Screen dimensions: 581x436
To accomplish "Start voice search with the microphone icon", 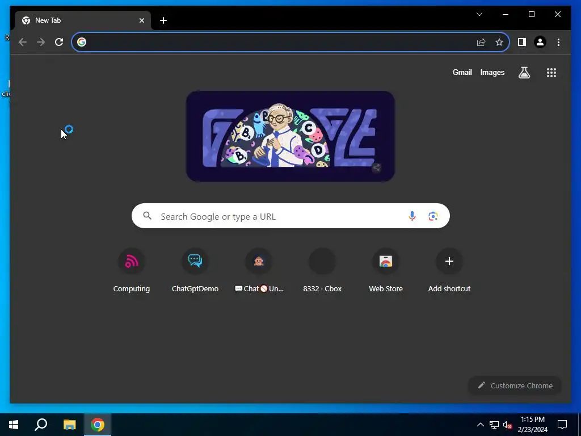I will point(412,216).
